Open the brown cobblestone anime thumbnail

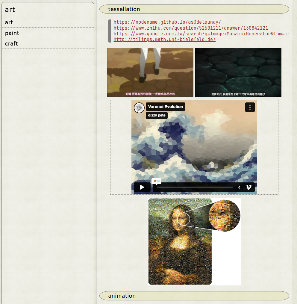tap(150, 72)
